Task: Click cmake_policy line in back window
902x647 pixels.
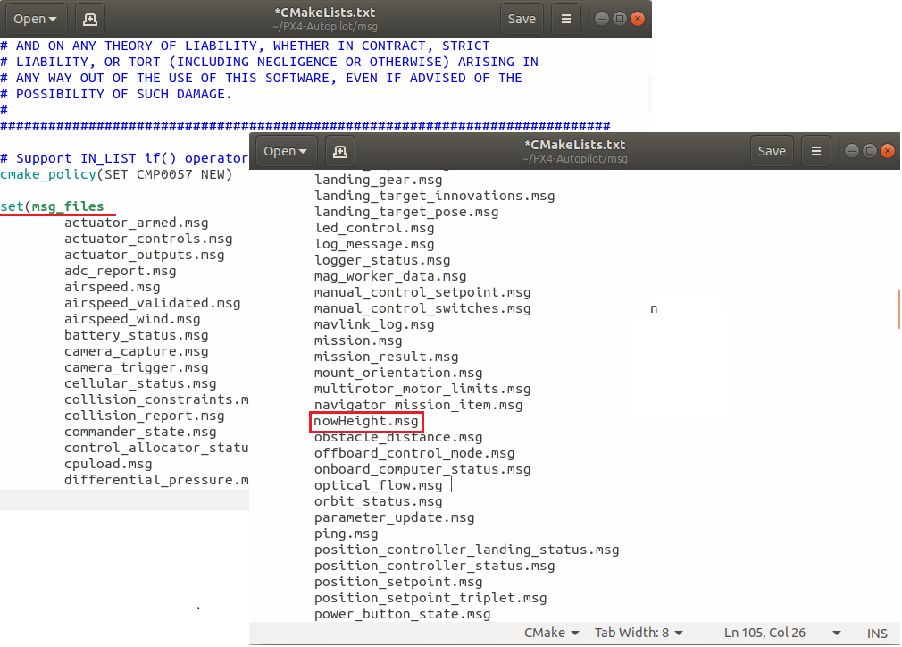Action: click(116, 174)
